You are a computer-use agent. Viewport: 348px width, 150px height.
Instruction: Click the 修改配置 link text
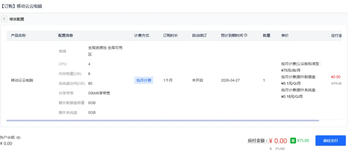17,19
